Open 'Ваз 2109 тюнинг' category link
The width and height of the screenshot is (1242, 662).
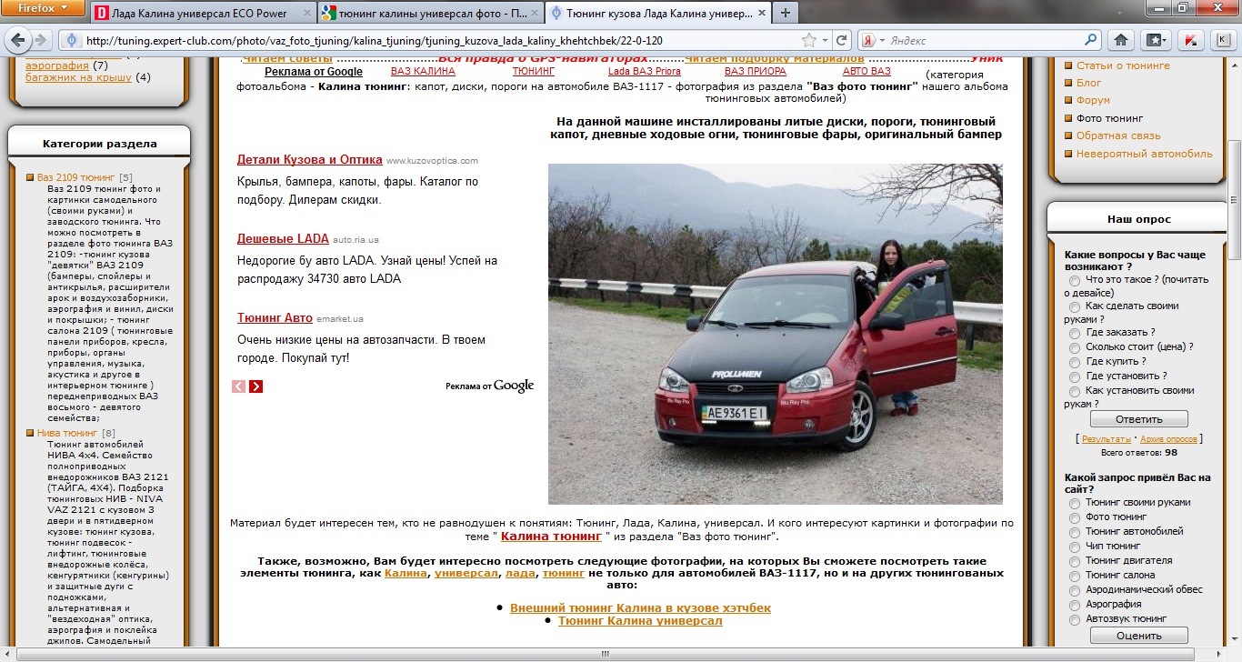point(76,177)
